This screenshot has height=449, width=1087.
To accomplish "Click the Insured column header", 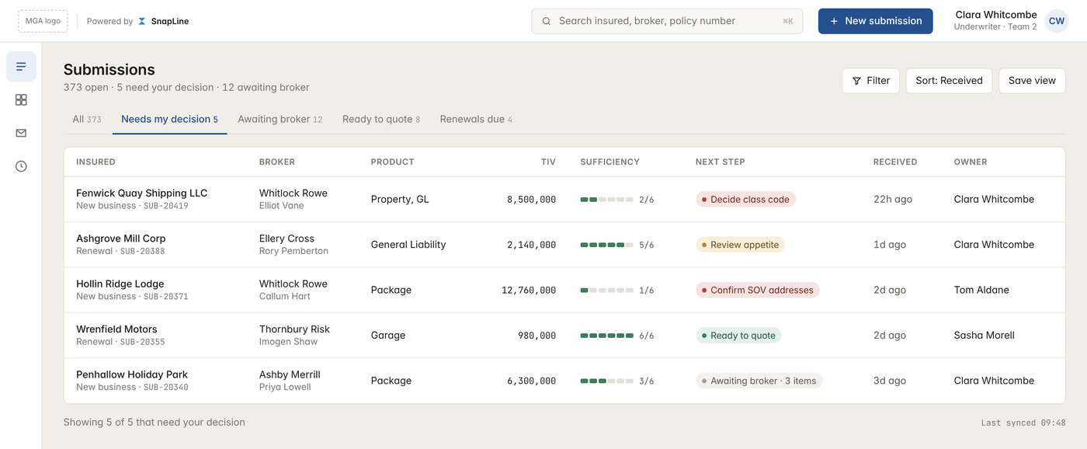I will tap(96, 162).
